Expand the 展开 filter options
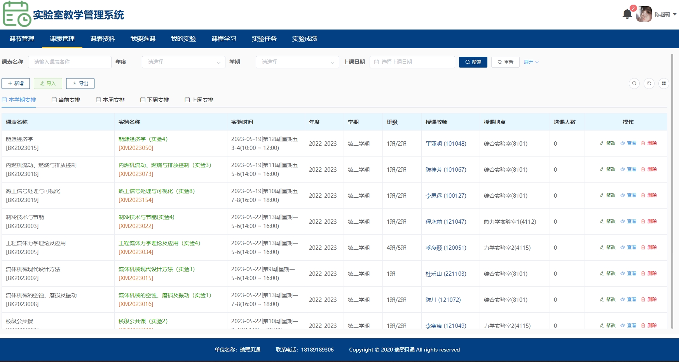The image size is (679, 362). (x=531, y=62)
